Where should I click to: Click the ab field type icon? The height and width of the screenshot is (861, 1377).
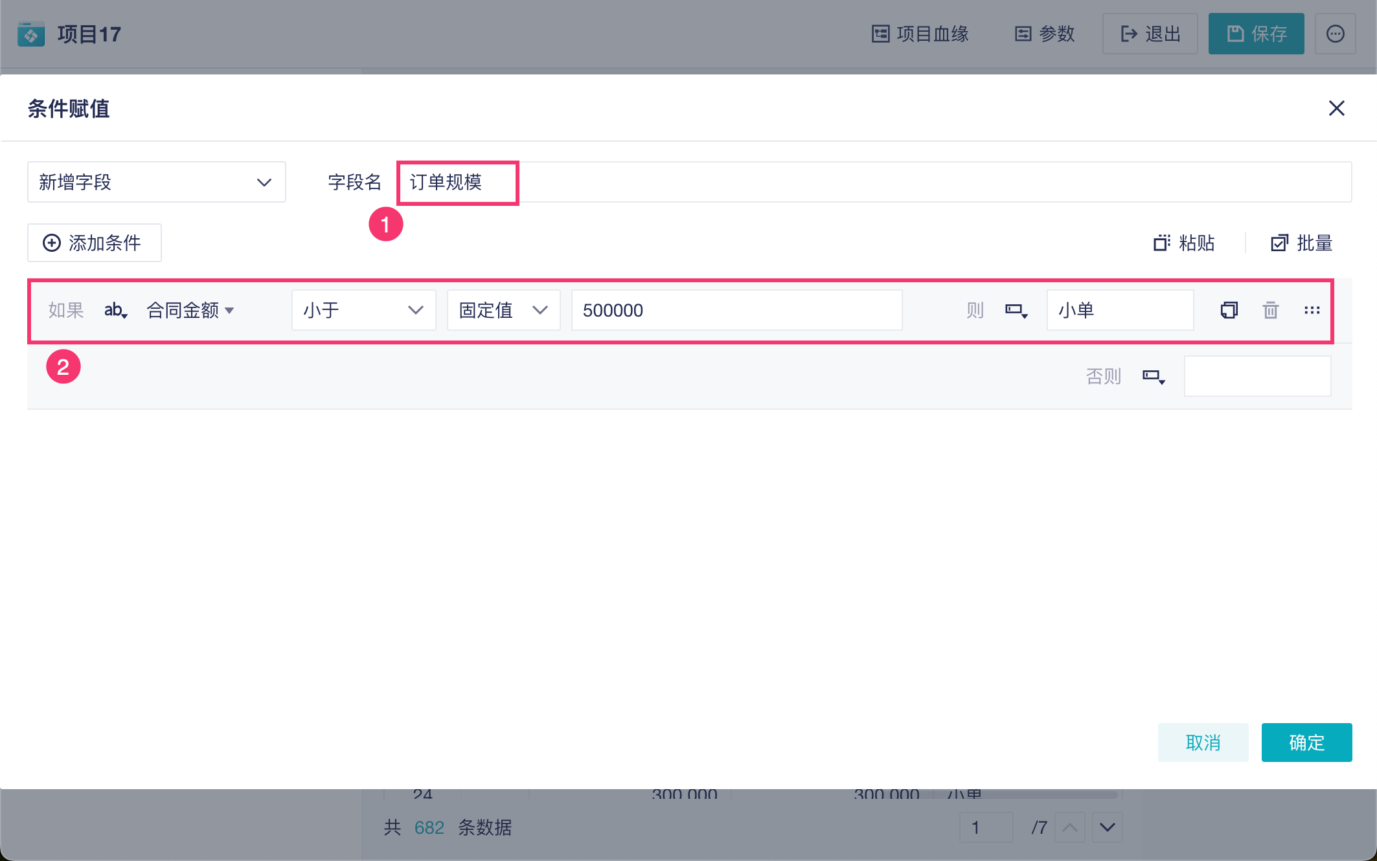[x=115, y=310]
